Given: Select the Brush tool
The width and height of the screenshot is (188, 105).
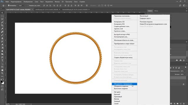Looking at the screenshot, I should (2, 35).
